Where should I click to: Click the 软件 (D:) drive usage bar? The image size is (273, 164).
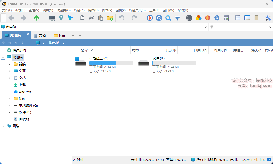tap(174, 63)
